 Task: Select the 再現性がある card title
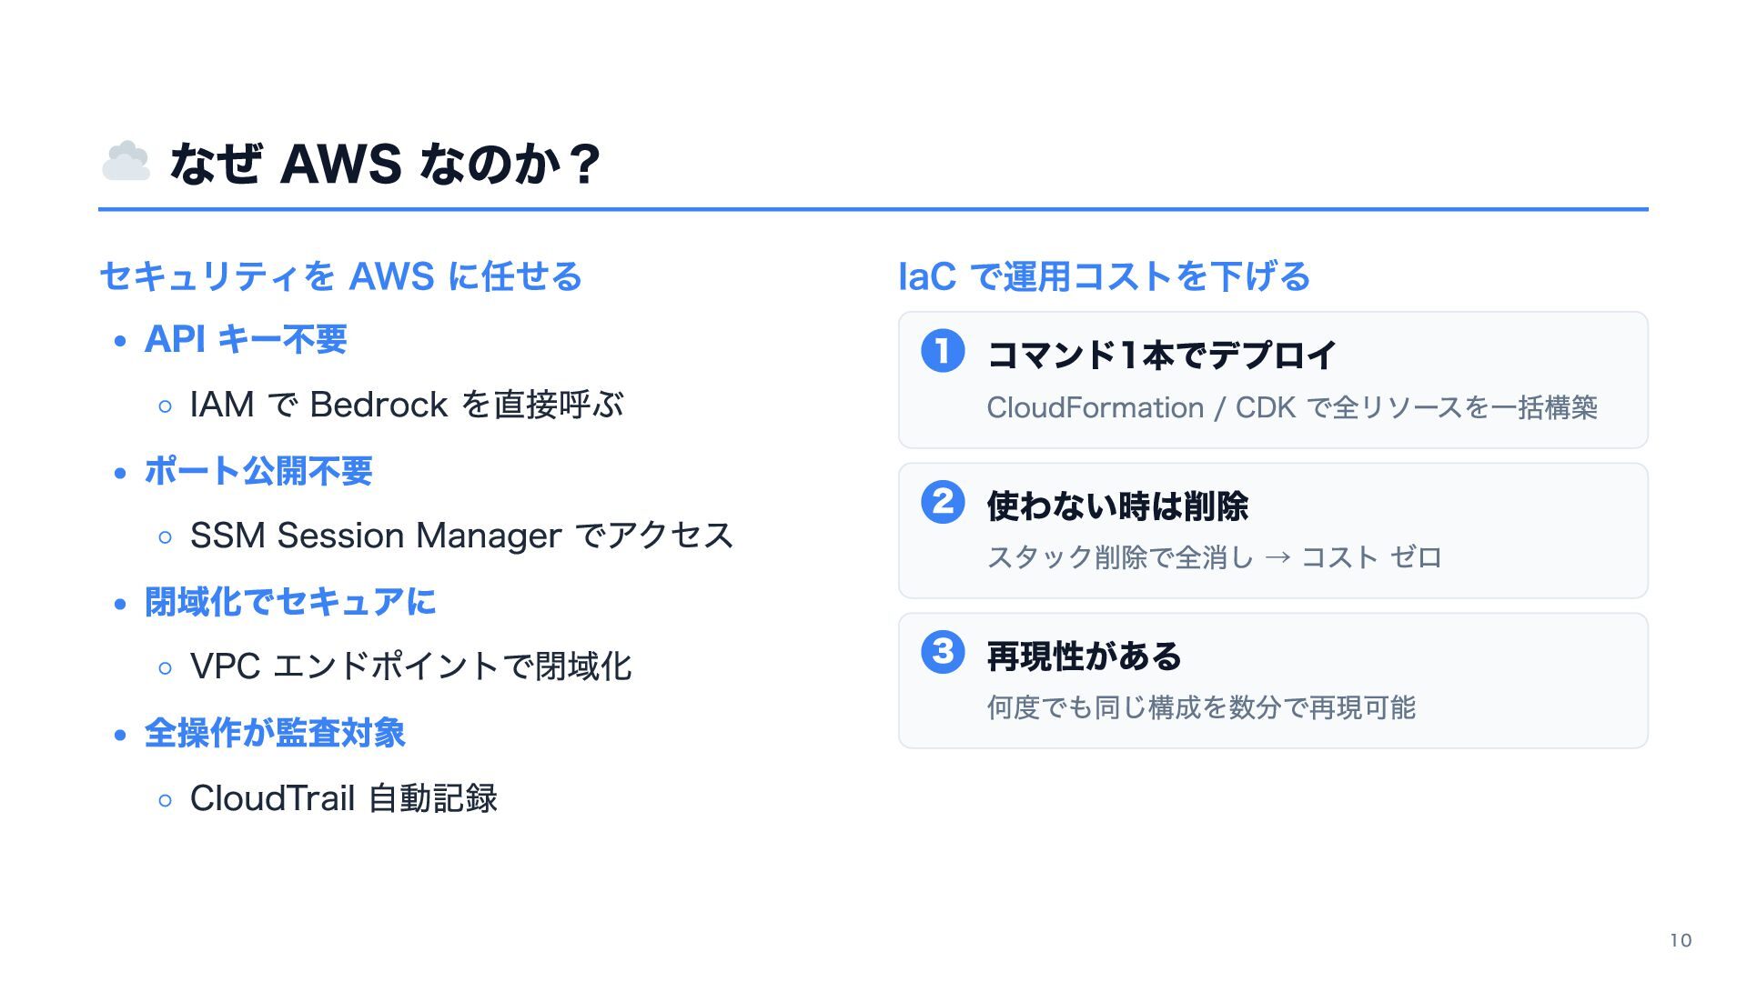click(1085, 656)
